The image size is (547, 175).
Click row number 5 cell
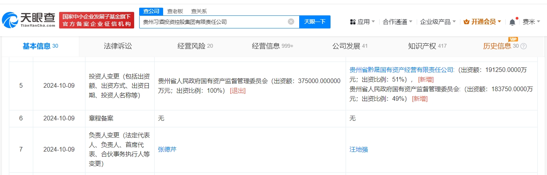21,86
